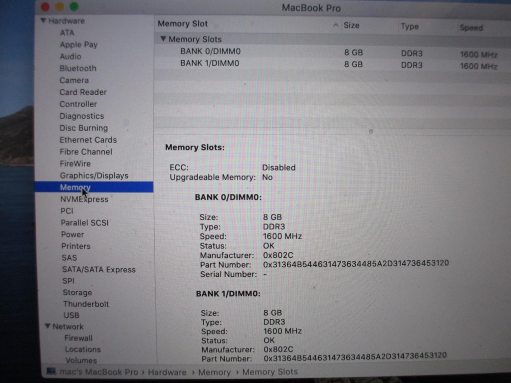The width and height of the screenshot is (511, 383).
Task: Collapse the Memory Slots disclosure triangle
Action: (x=164, y=39)
